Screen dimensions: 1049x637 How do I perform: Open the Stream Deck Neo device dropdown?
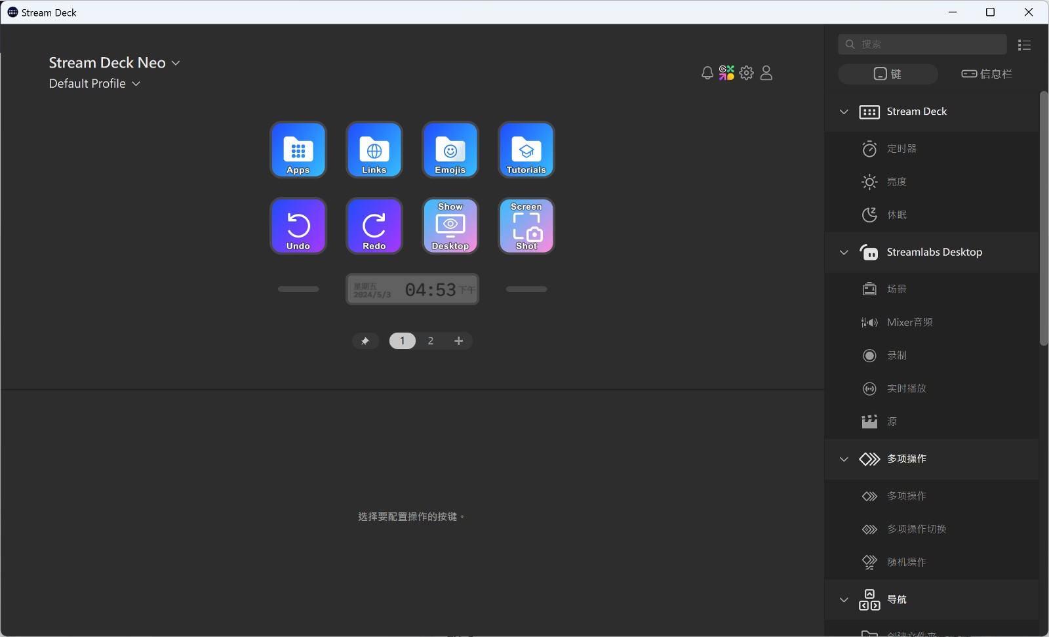(x=114, y=63)
